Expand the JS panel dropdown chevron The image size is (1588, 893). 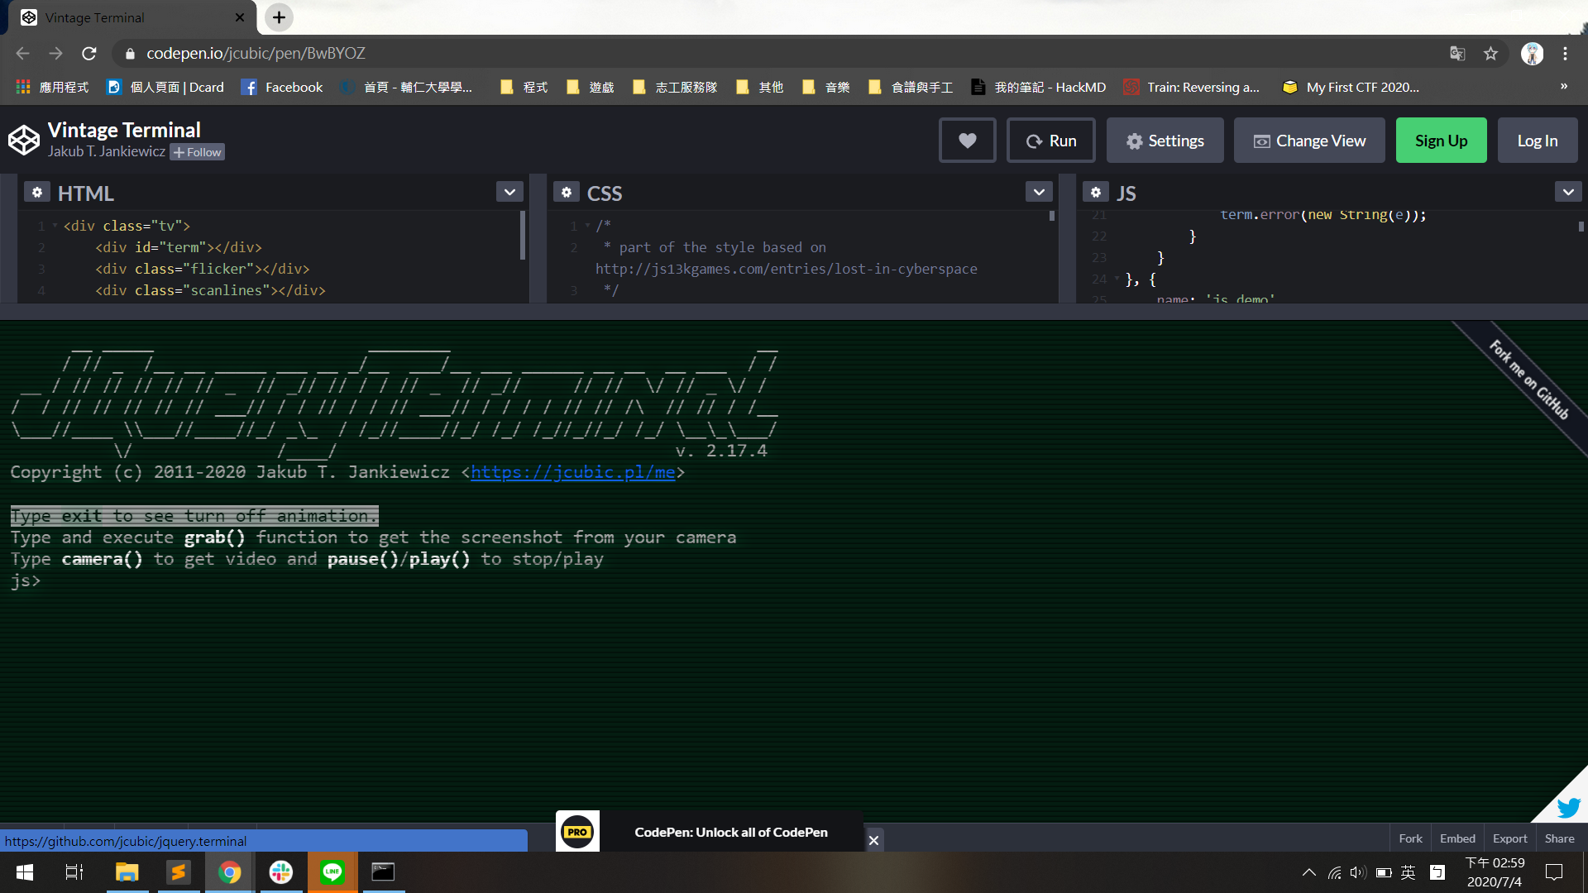pyautogui.click(x=1568, y=192)
